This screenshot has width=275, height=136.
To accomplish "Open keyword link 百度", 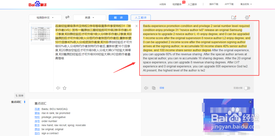I will pyautogui.click(x=37, y=109).
